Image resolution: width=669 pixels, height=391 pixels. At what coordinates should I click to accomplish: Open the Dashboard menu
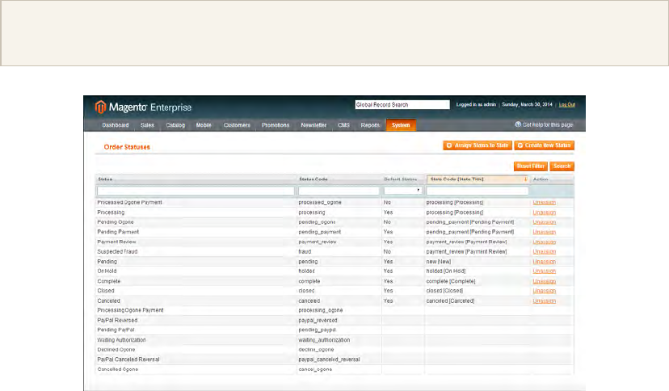click(x=116, y=125)
